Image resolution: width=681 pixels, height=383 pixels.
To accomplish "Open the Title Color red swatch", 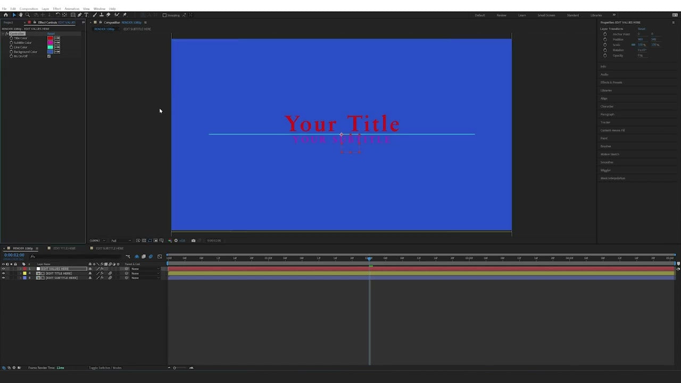I will [x=50, y=38].
